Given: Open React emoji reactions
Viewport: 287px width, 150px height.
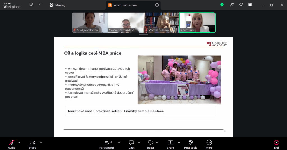Looking at the screenshot, I should pyautogui.click(x=151, y=144).
